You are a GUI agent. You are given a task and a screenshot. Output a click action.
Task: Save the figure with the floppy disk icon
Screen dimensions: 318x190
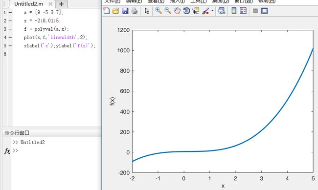pyautogui.click(x=125, y=11)
